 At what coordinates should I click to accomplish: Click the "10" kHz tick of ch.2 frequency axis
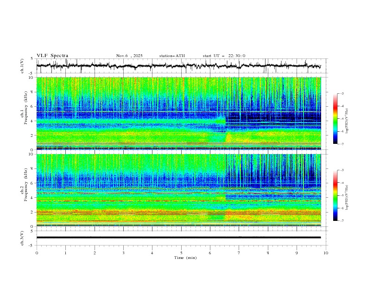(32, 154)
